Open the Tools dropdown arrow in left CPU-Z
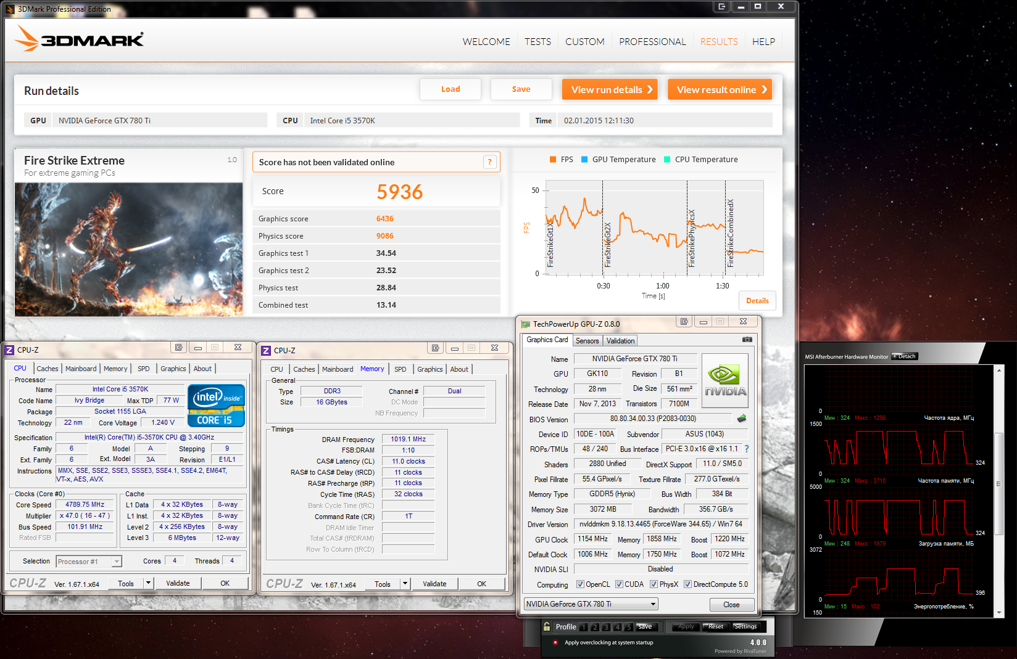Screen dimensions: 1017x659 click(x=148, y=583)
